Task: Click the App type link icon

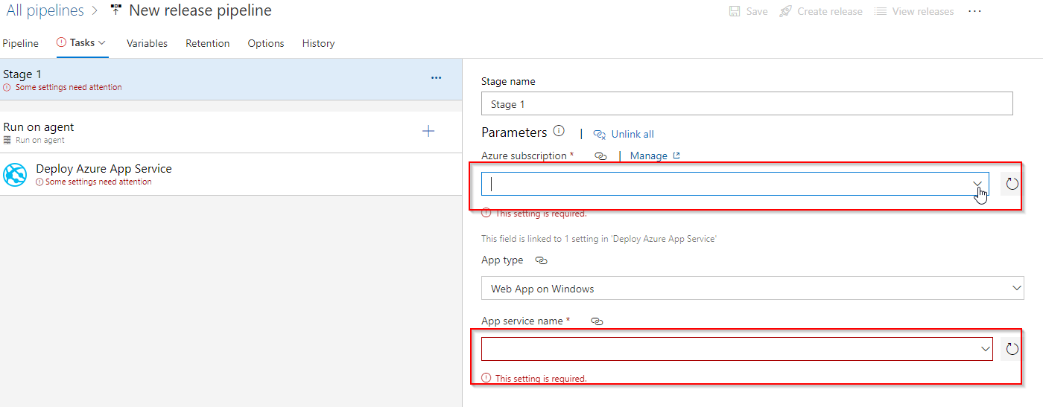Action: (x=542, y=260)
